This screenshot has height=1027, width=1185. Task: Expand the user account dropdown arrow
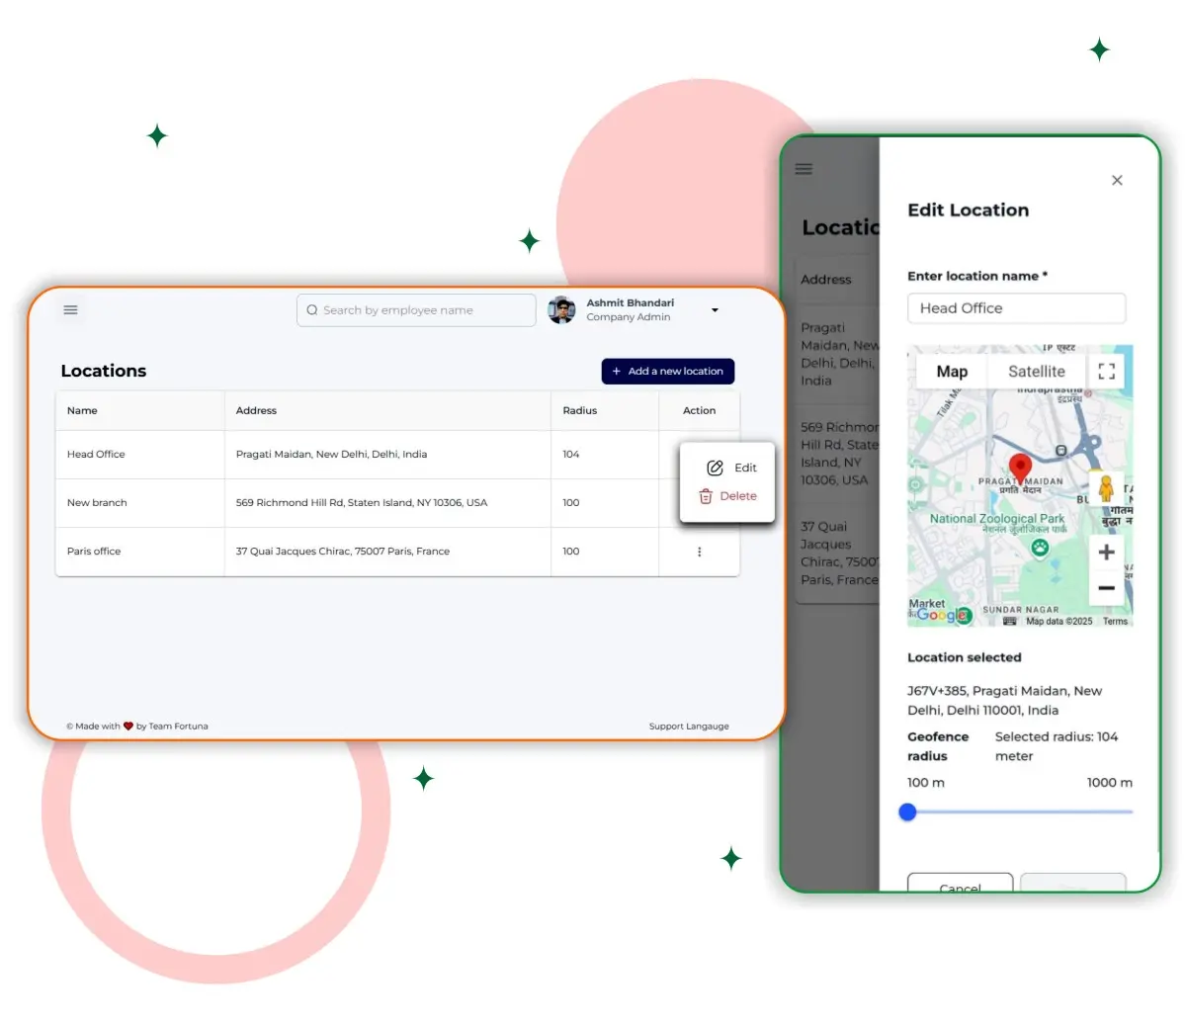click(x=715, y=310)
